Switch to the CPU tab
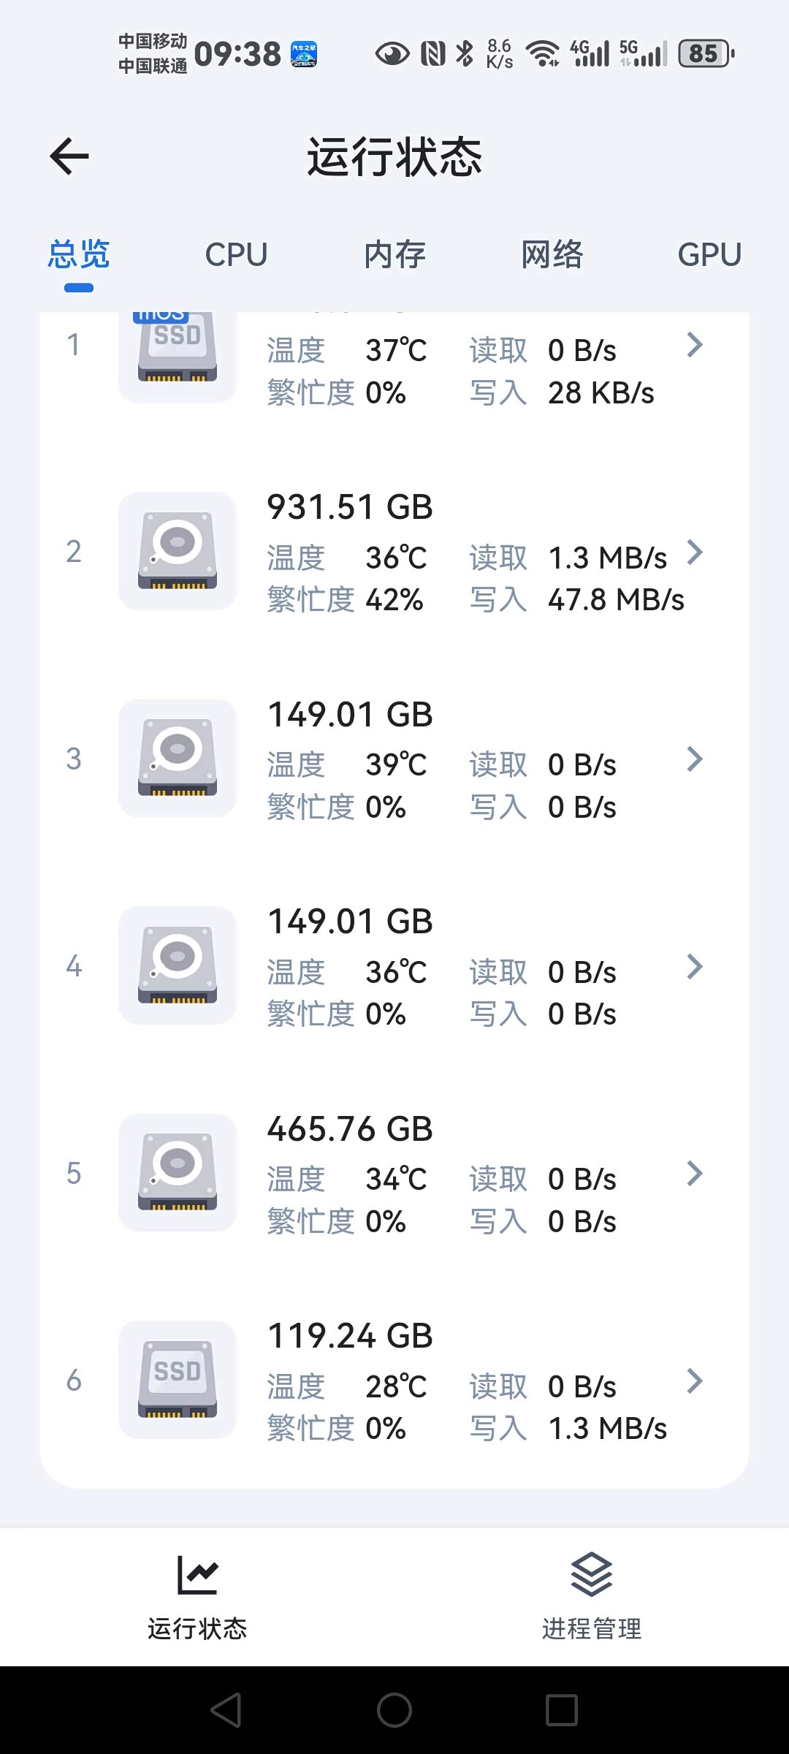The image size is (789, 1754). point(236,255)
